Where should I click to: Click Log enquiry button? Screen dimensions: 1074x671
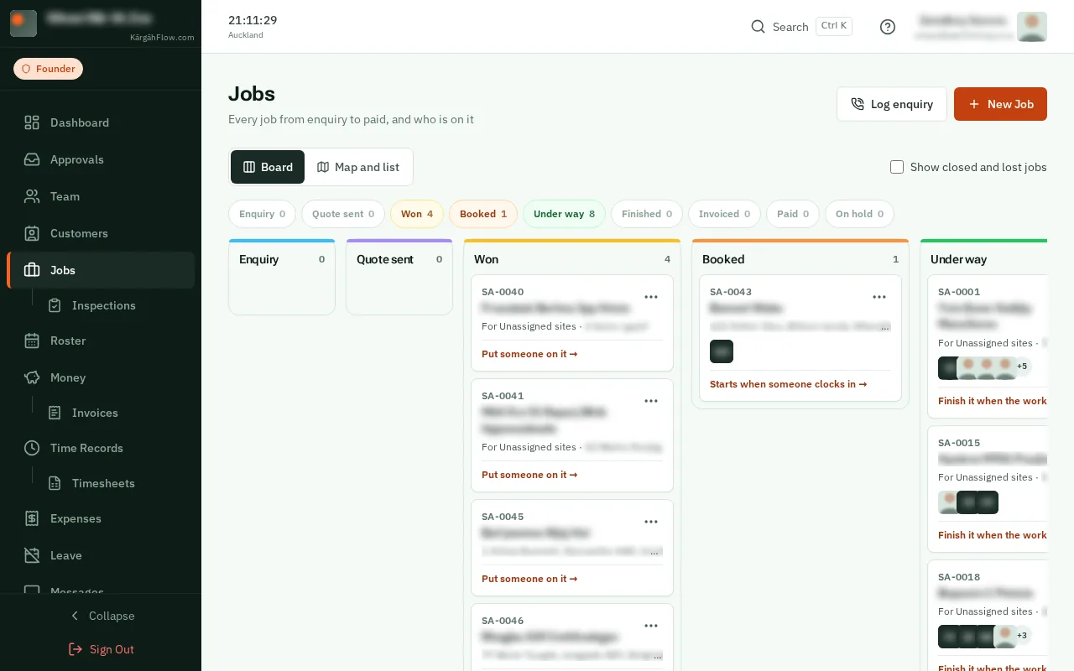(892, 104)
